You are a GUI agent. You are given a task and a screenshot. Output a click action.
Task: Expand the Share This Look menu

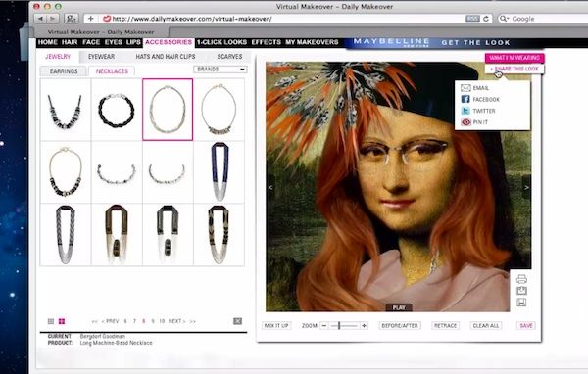[x=514, y=69]
